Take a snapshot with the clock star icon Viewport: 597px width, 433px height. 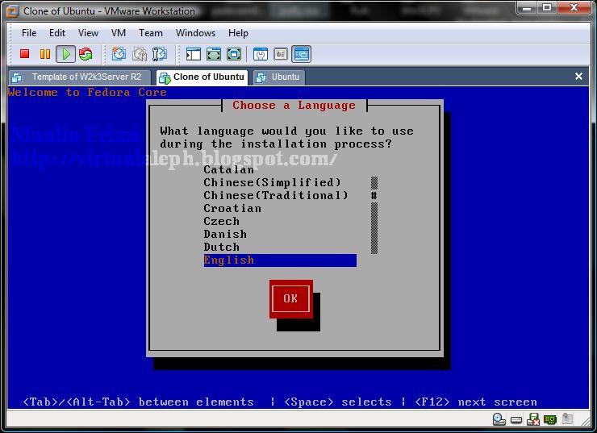click(119, 54)
